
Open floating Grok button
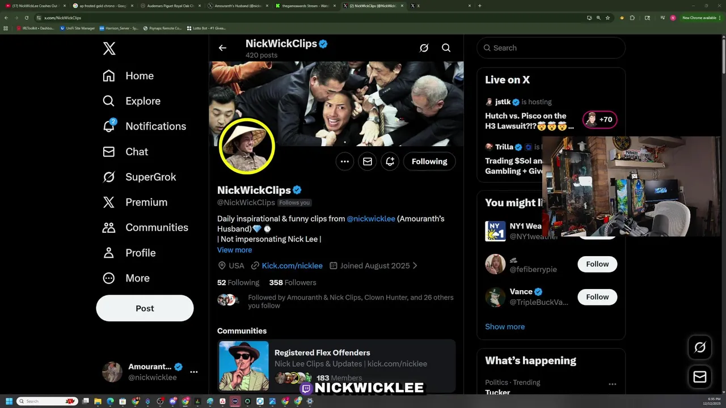click(x=700, y=348)
